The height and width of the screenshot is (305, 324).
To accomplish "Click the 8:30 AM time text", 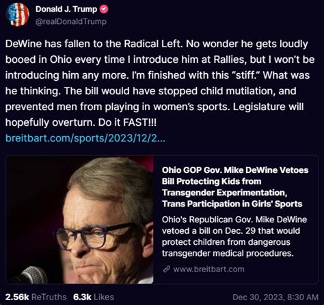I will pos(303,297).
